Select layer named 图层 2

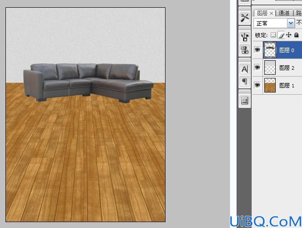[287, 68]
